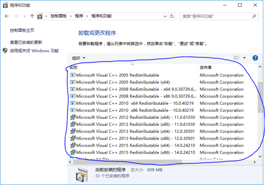The image size is (265, 185).
Task: Click Microsoft Corporation publisher in 2005 non-x64 row
Action: (x=222, y=75)
